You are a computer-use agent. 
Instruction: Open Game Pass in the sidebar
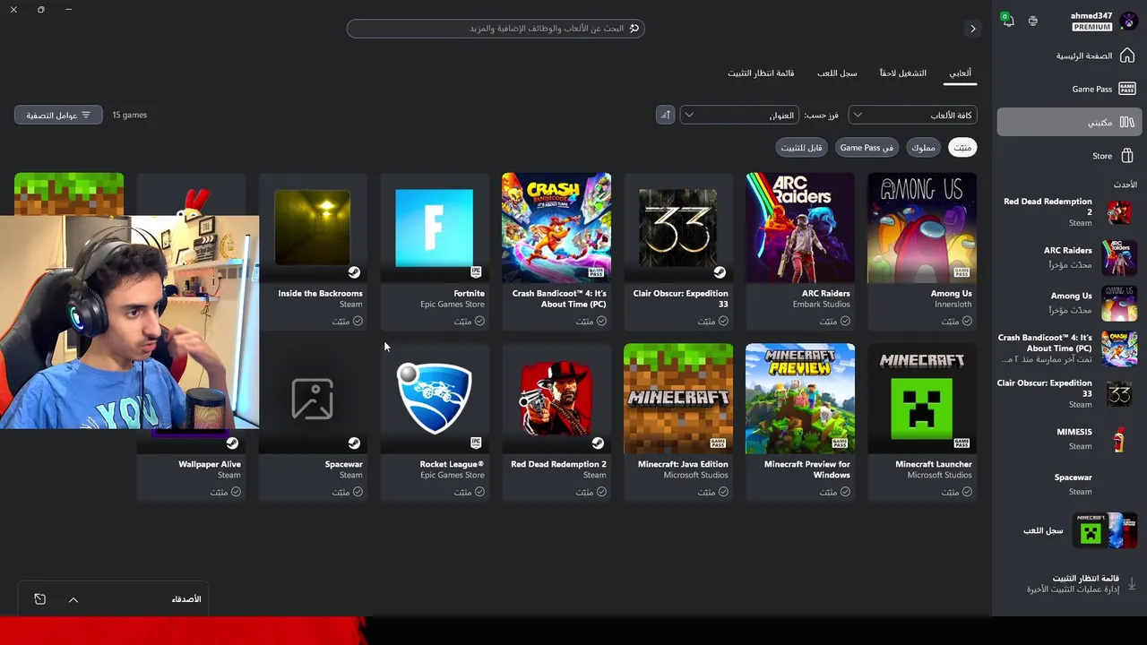(1069, 89)
